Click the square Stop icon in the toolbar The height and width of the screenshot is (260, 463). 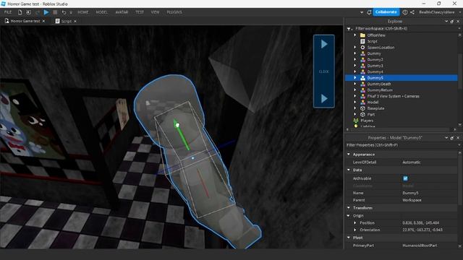55,12
